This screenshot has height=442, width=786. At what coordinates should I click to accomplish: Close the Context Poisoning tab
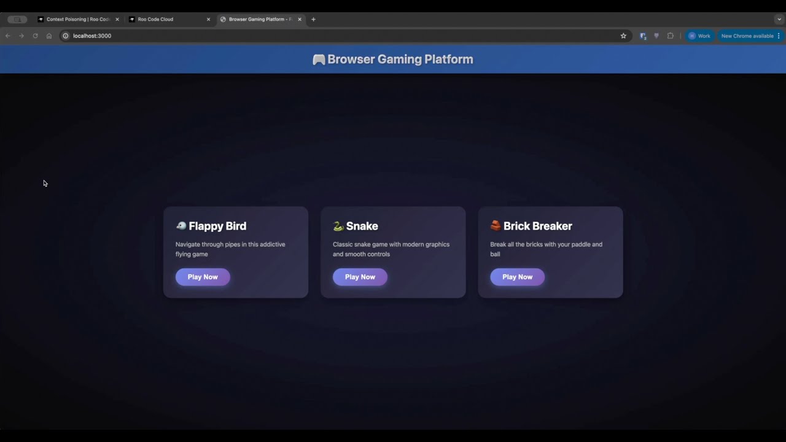[117, 19]
